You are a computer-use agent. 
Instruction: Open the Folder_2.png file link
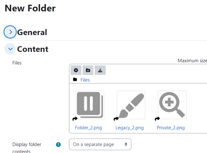(88, 128)
